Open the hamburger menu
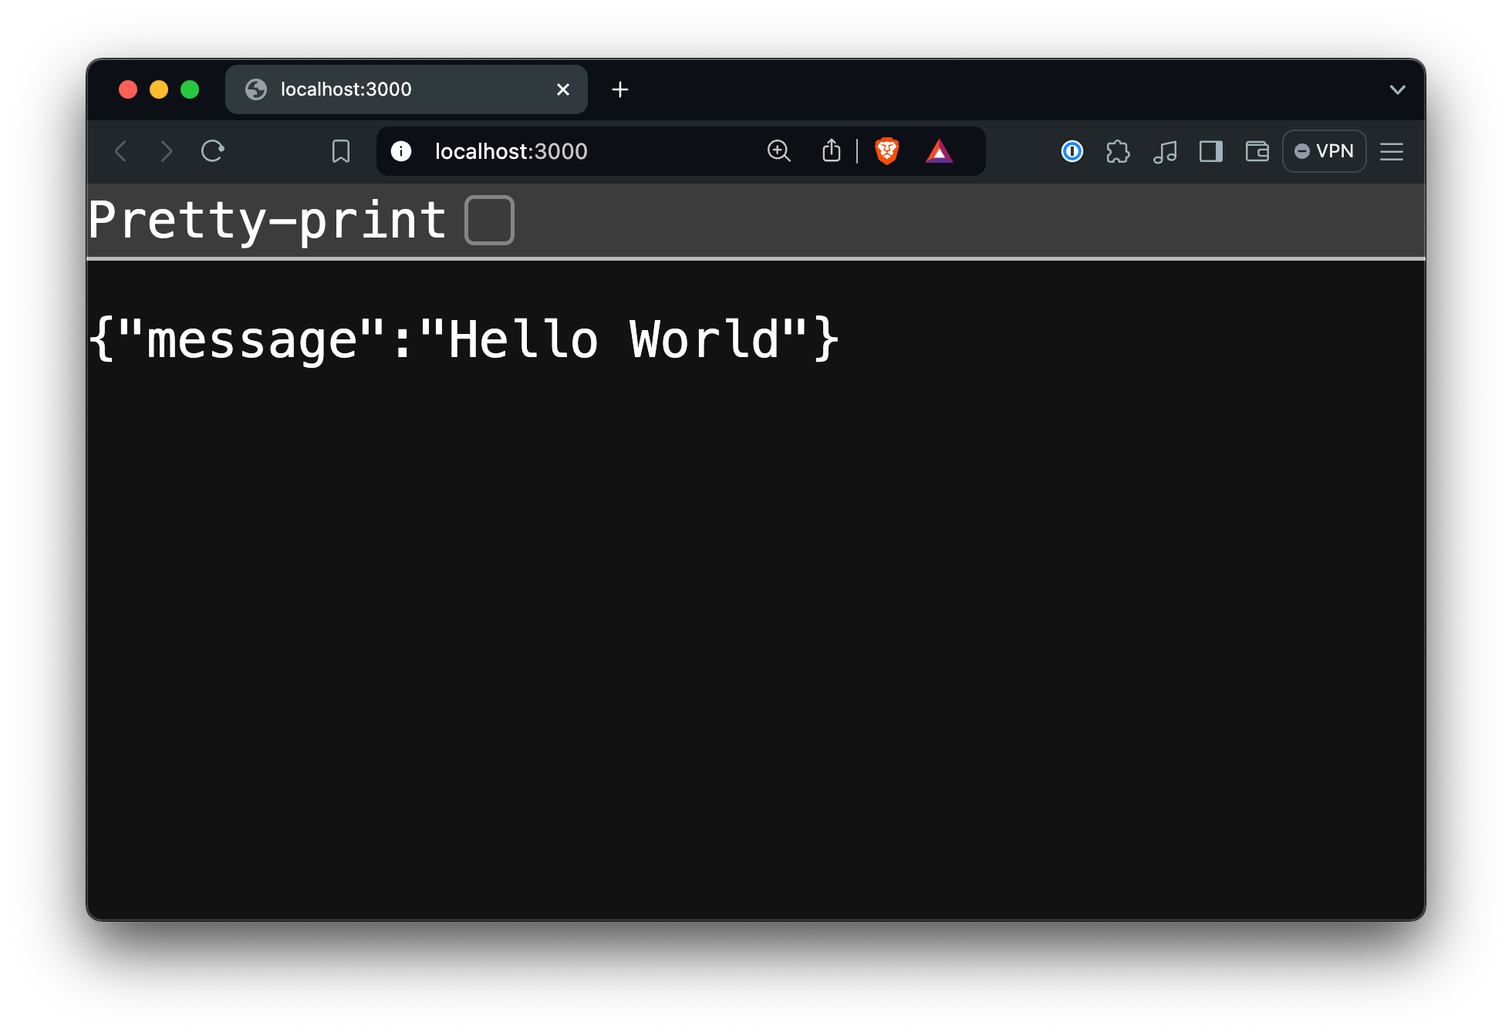1512x1035 pixels. (x=1392, y=151)
